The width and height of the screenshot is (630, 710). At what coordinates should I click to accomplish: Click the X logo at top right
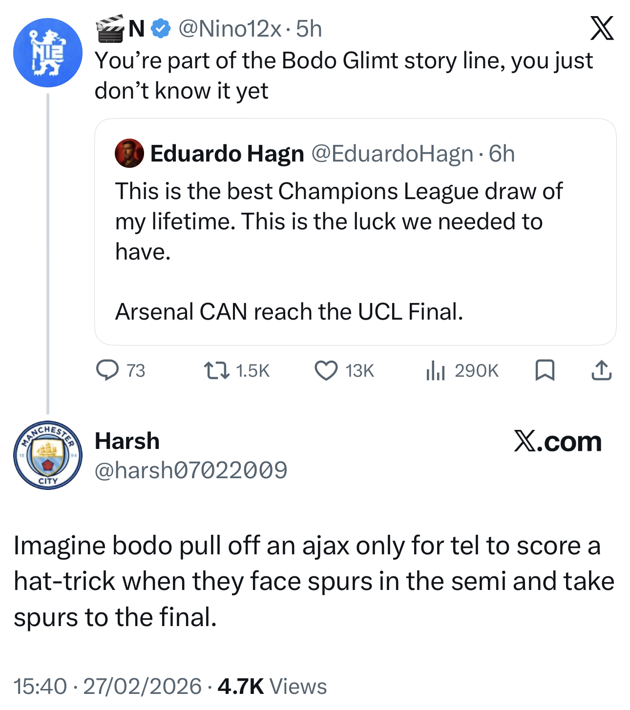pos(602,28)
